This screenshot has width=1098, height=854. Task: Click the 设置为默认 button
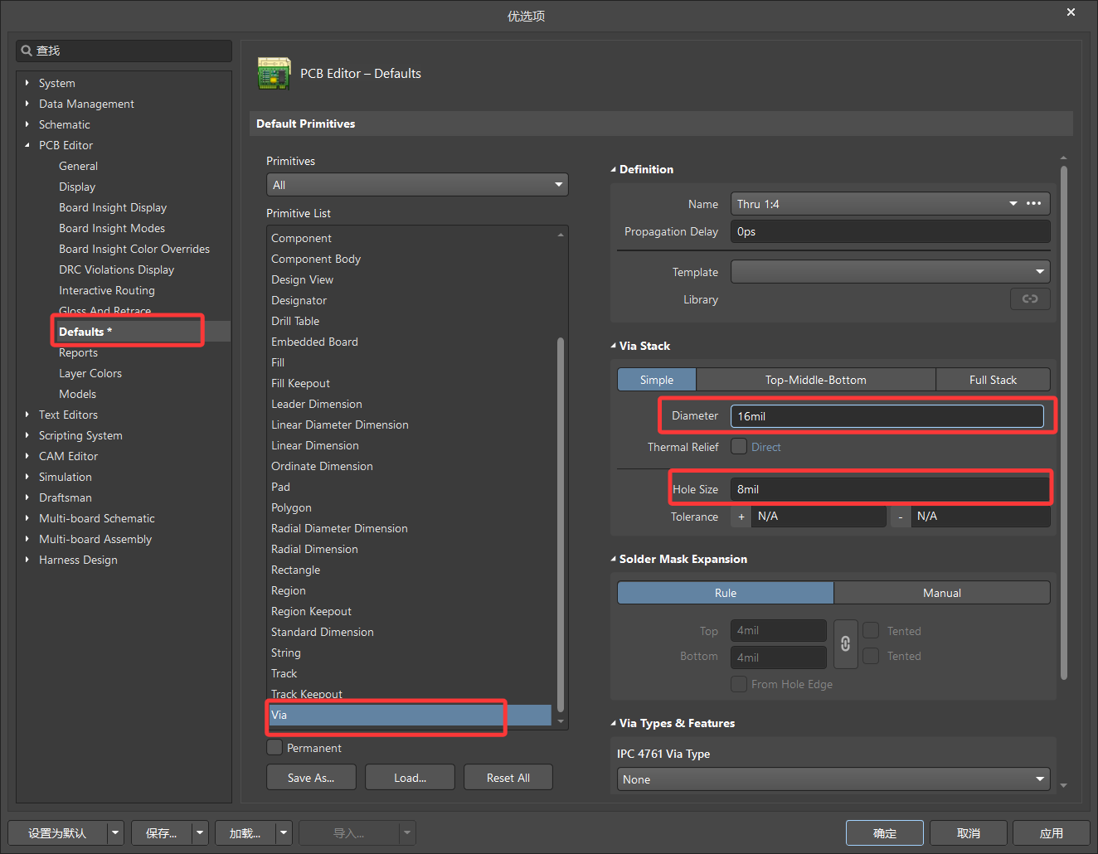pyautogui.click(x=57, y=833)
